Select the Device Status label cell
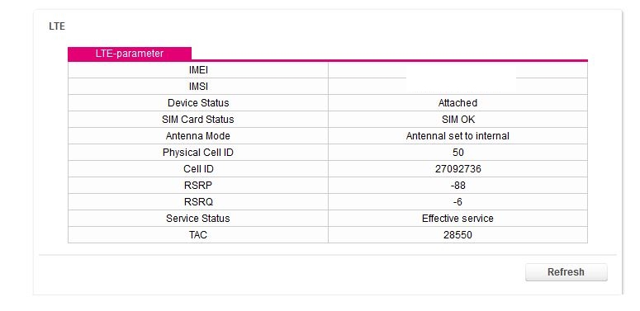The image size is (640, 311). 198,103
